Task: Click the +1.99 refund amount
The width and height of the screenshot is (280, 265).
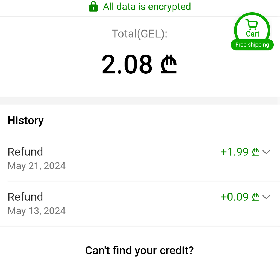Action: (234, 152)
